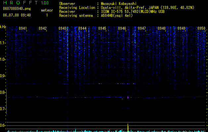Click the 1.0 kHz axis label

tap(3, 59)
